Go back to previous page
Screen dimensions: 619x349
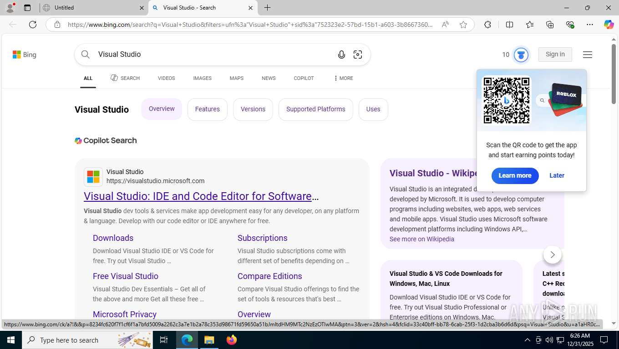13,25
